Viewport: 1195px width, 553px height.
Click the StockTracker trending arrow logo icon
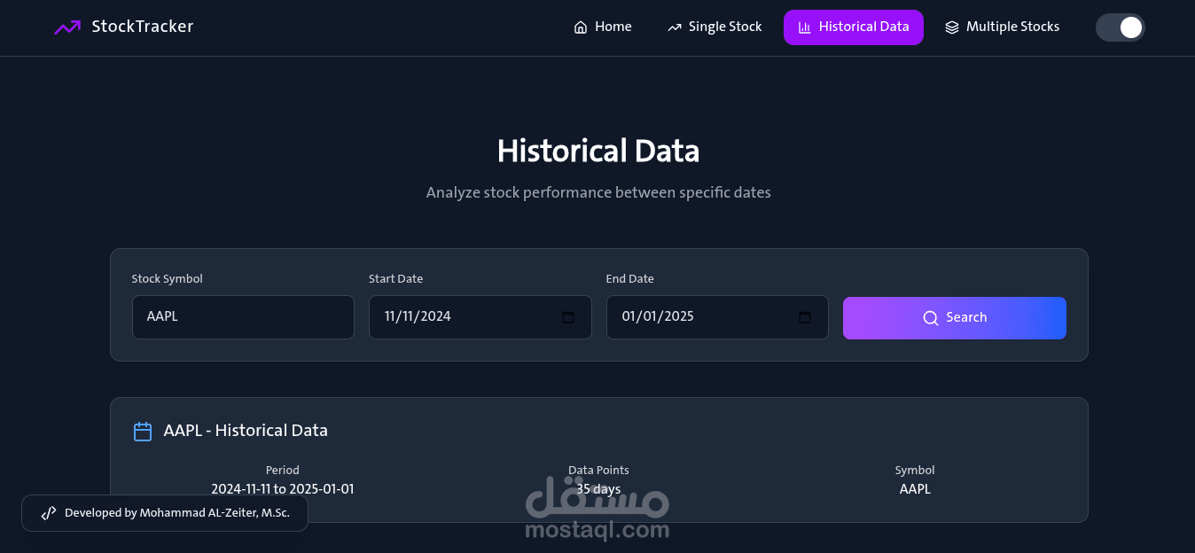click(67, 27)
